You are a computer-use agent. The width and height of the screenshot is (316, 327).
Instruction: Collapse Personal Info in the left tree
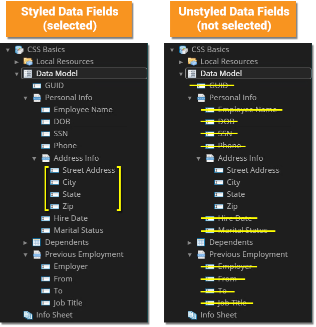click(x=26, y=98)
